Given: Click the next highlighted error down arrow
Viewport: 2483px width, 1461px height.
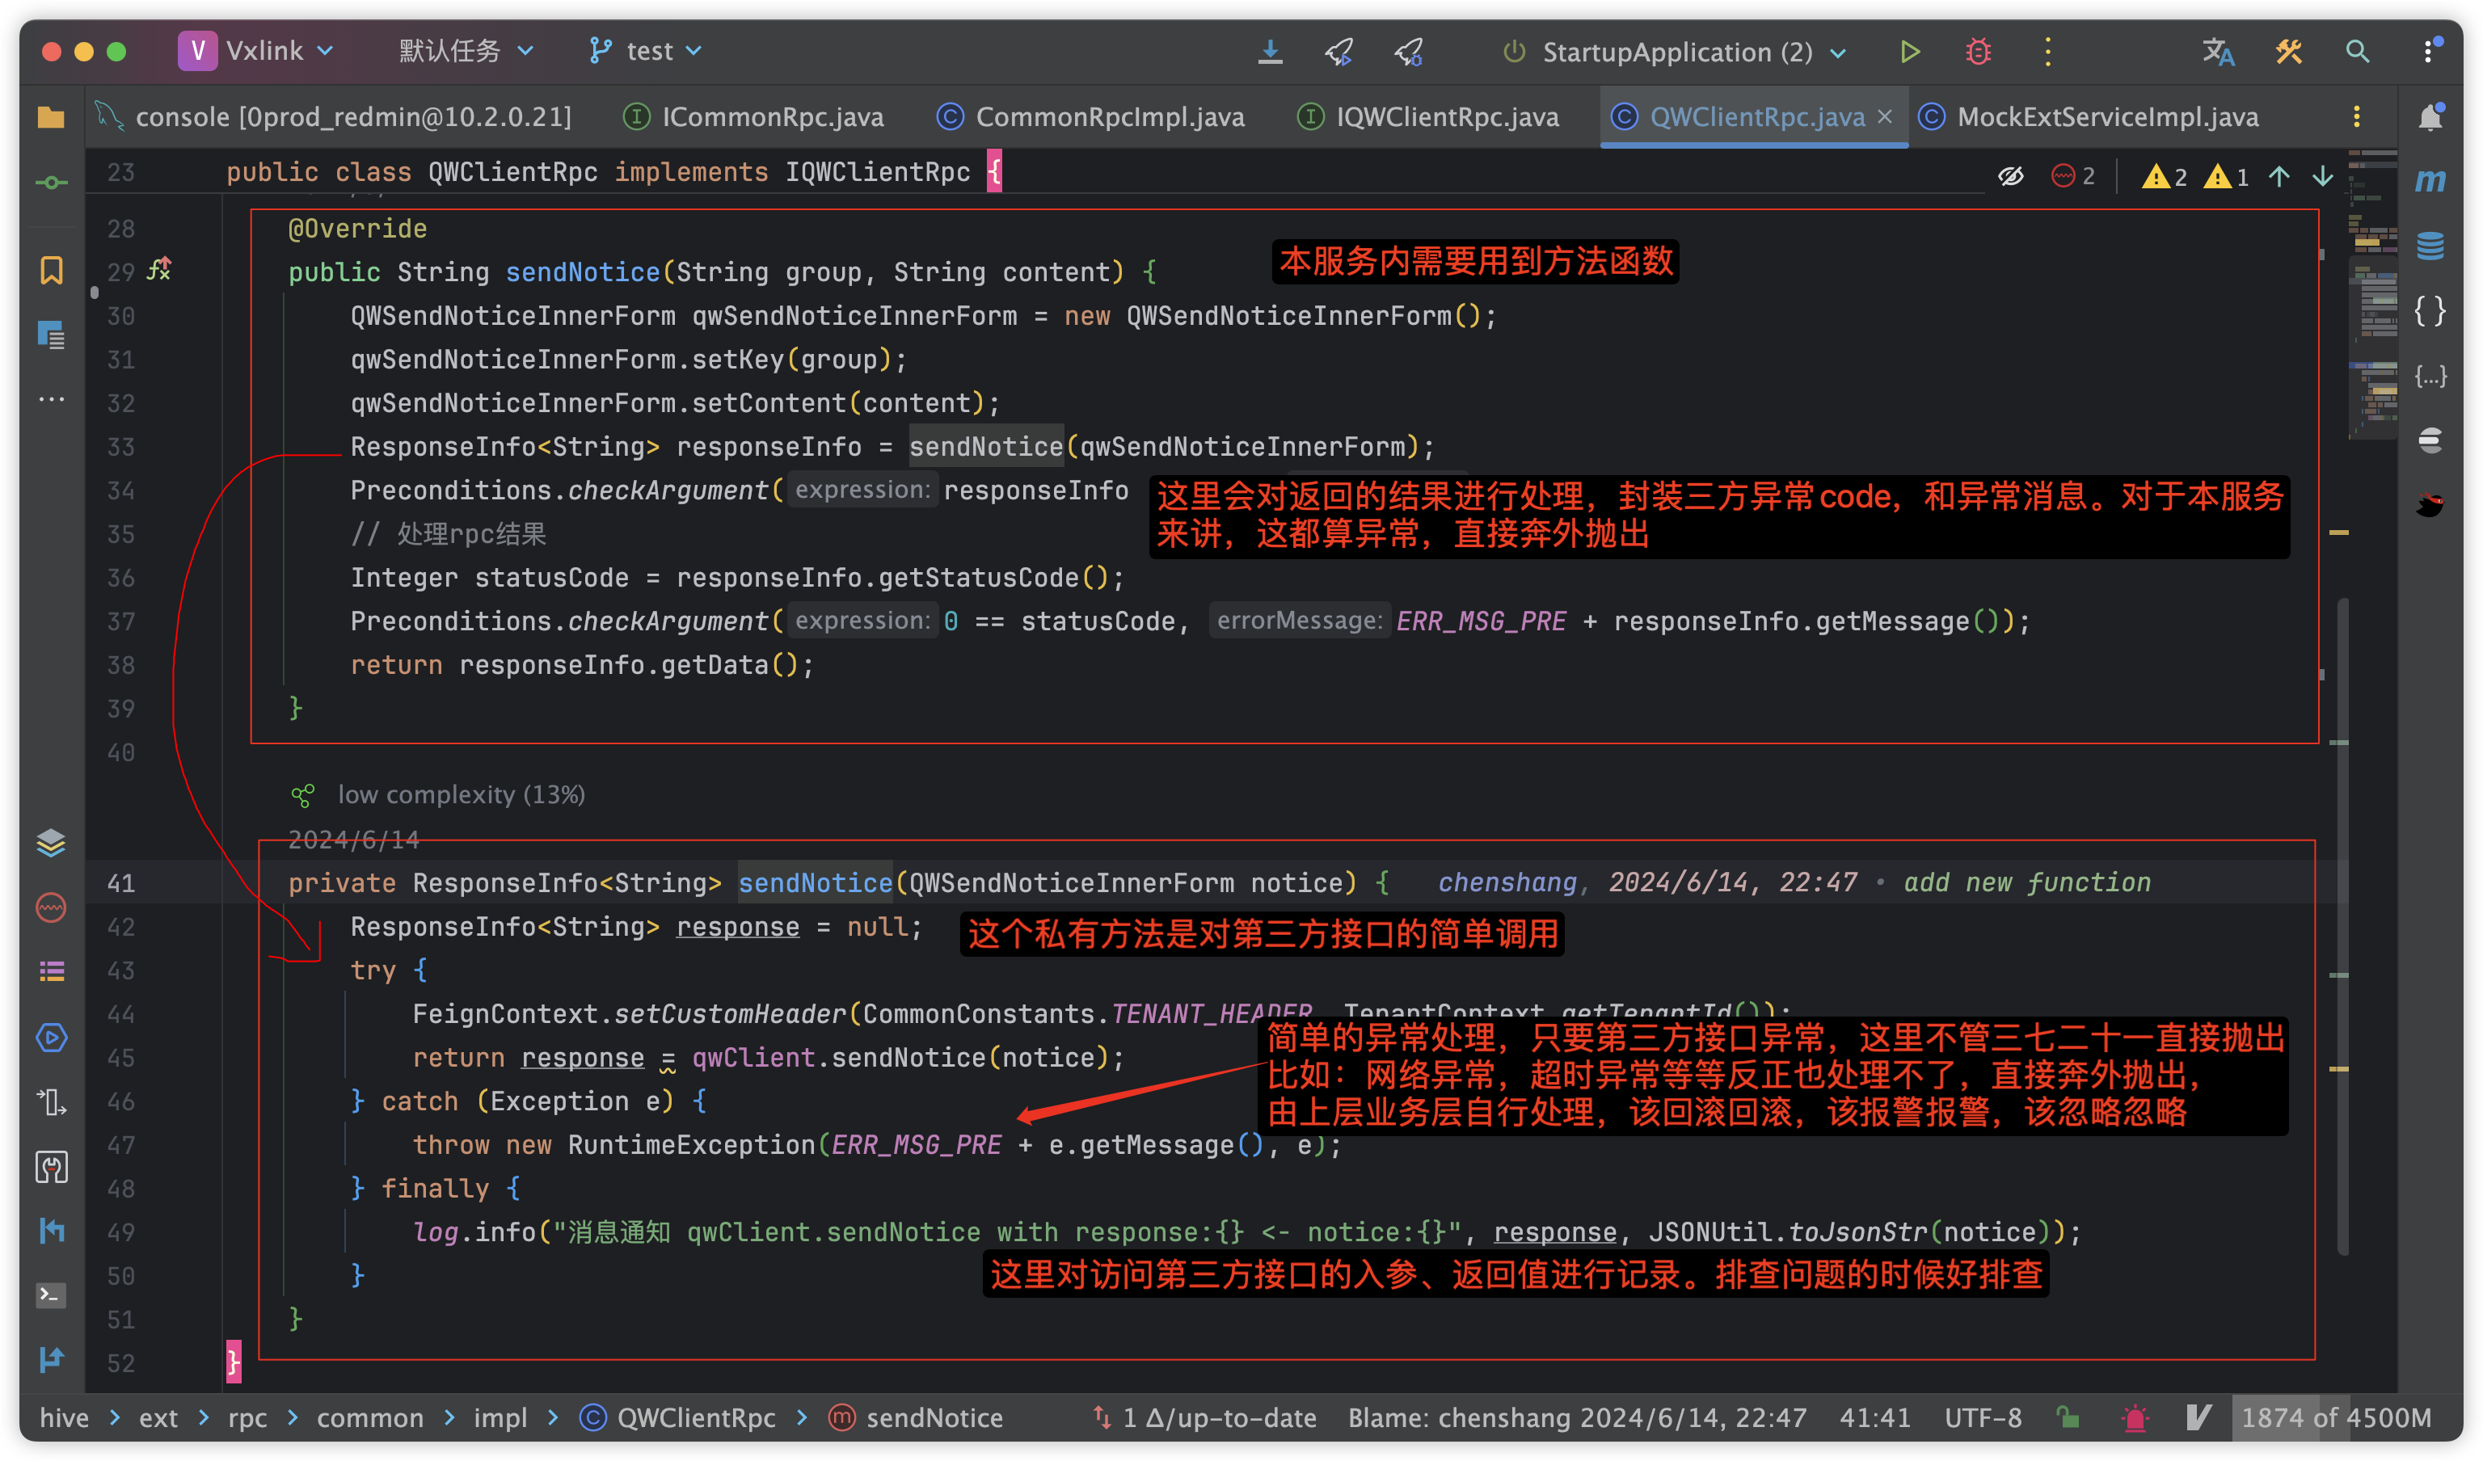Looking at the screenshot, I should [x=2322, y=176].
